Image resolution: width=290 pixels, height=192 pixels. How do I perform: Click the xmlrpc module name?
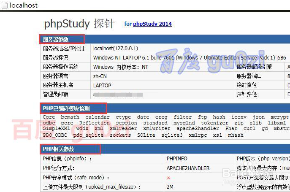[198, 135]
